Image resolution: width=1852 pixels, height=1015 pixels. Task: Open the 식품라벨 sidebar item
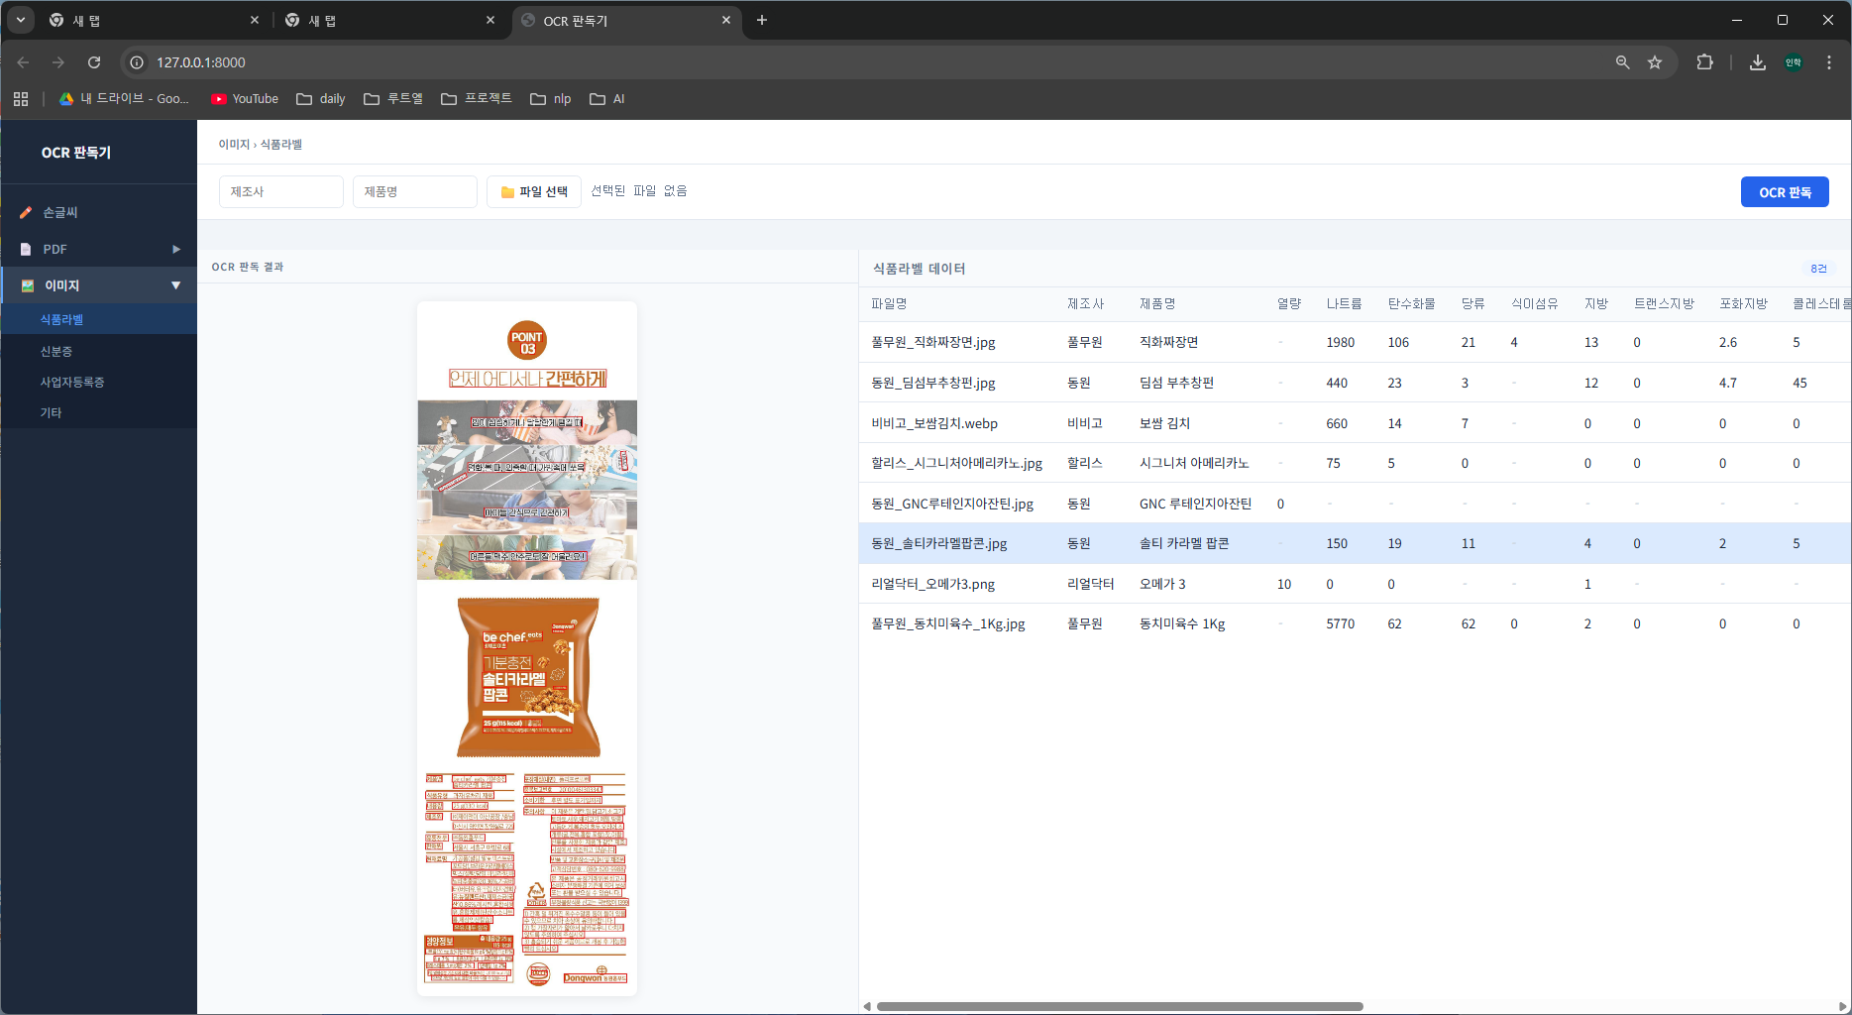[x=99, y=319]
